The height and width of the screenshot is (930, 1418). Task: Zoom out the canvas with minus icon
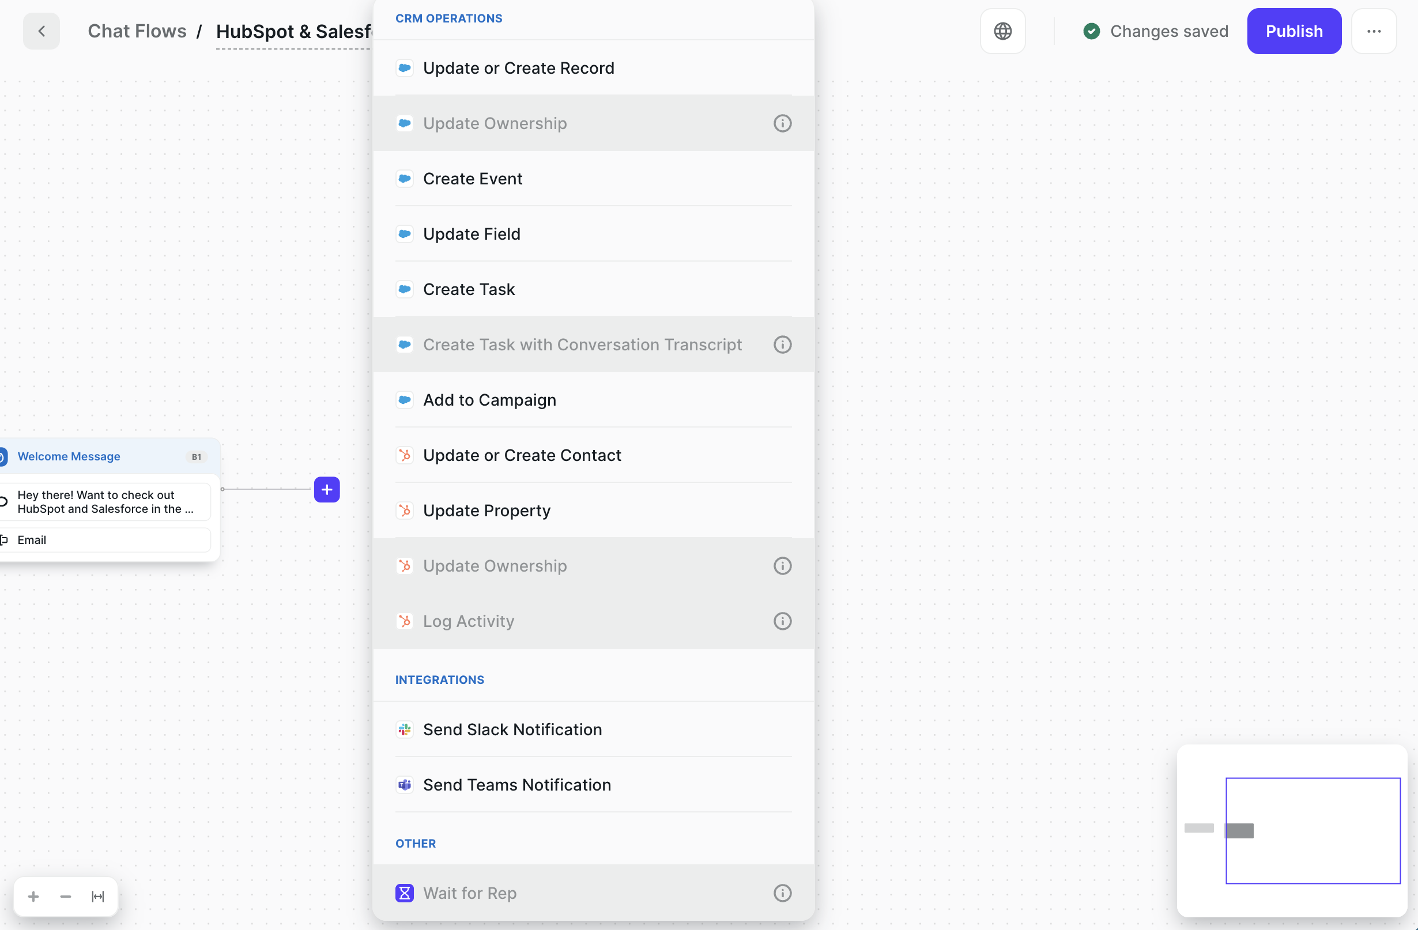pyautogui.click(x=66, y=896)
